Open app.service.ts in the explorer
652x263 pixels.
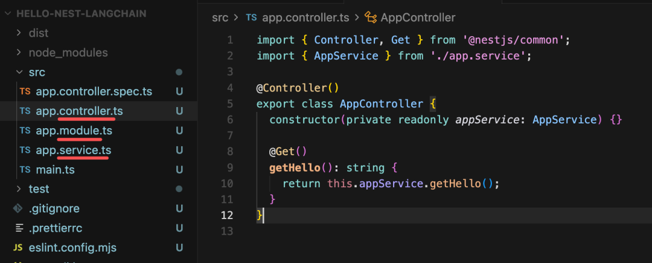[x=73, y=150]
